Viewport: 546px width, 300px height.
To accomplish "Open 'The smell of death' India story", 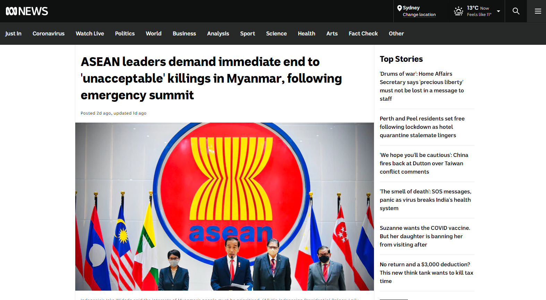I will coord(426,200).
